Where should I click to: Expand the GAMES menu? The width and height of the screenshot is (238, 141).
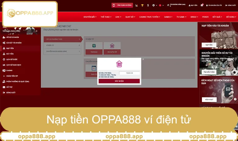point(168,17)
